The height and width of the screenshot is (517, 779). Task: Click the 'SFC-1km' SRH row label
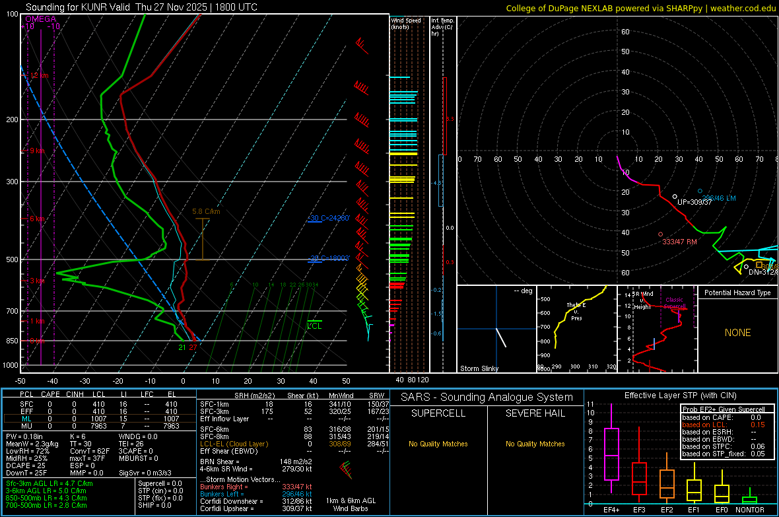pyautogui.click(x=214, y=404)
